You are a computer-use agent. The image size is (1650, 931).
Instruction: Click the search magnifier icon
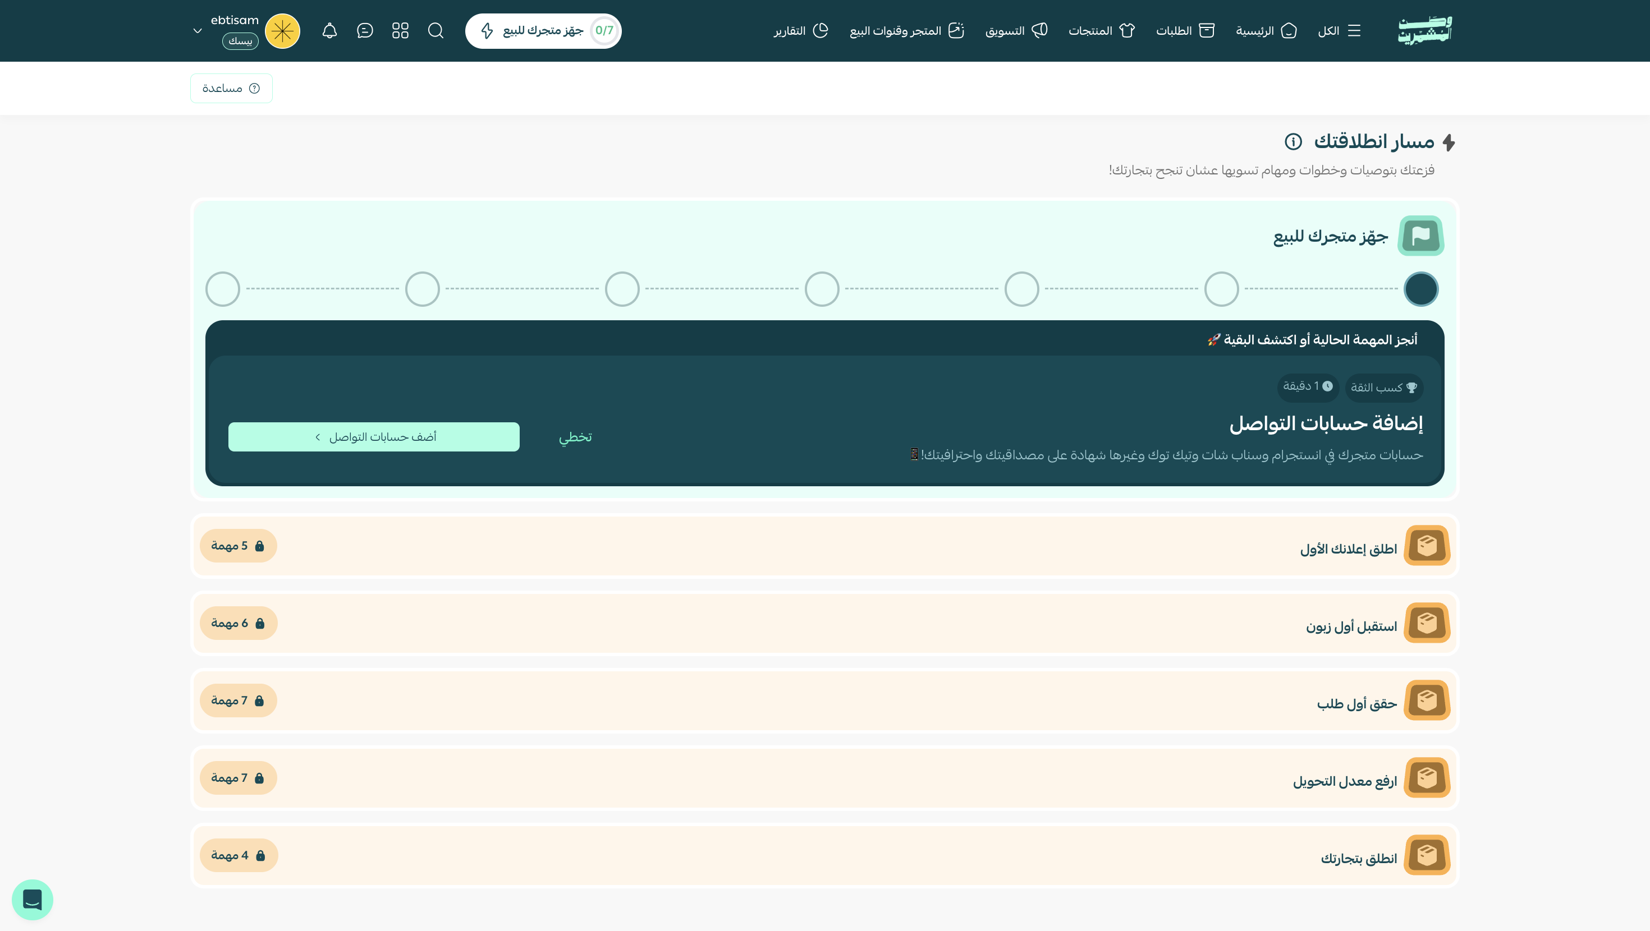436,31
